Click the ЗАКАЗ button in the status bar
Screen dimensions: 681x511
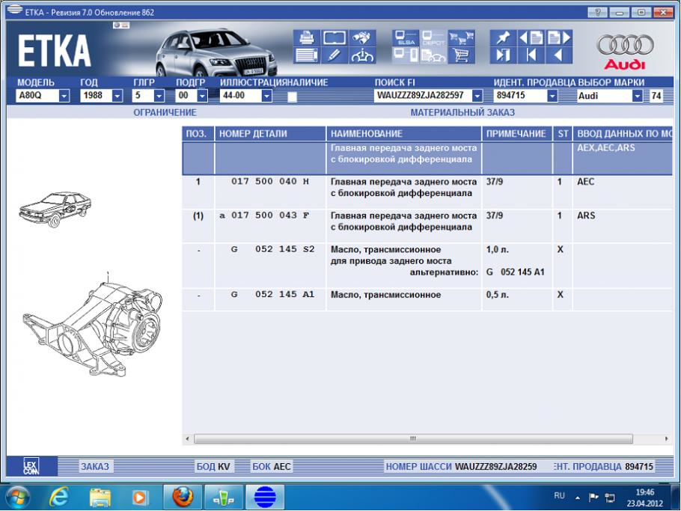coord(95,467)
